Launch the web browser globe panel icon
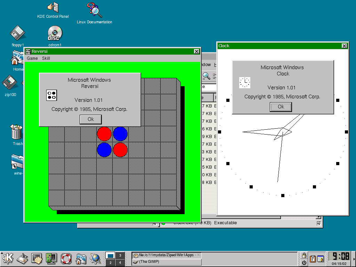This screenshot has width=356, height=267. (95, 259)
